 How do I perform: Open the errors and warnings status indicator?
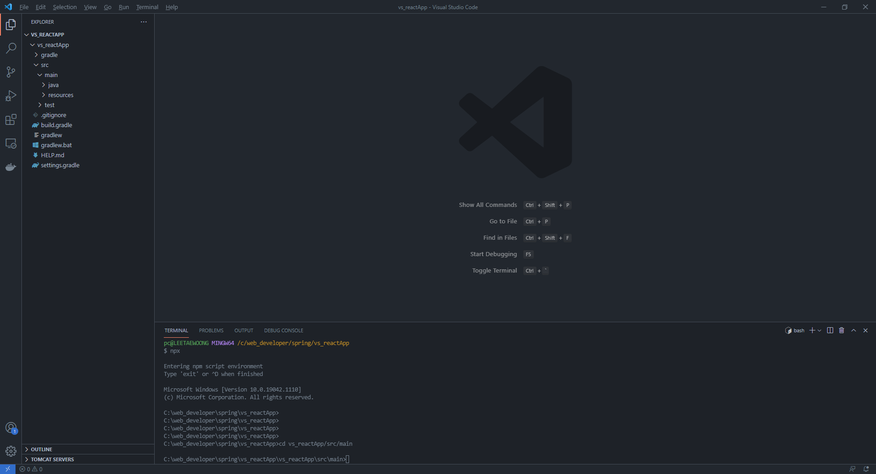(31, 469)
